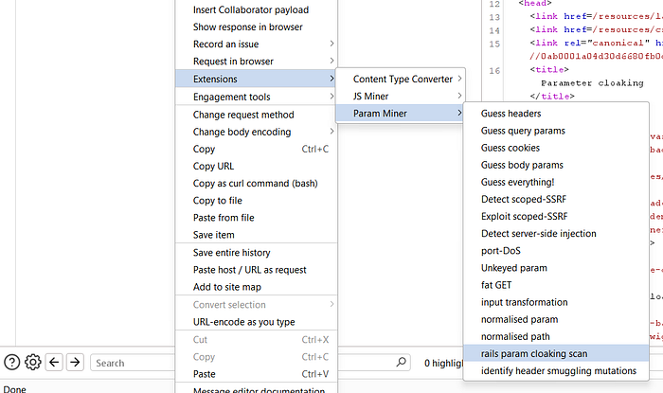Select Guess cookies

tap(556, 148)
